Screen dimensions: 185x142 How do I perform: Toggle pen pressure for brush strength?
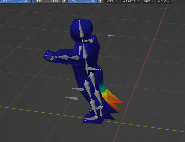pos(100,1)
